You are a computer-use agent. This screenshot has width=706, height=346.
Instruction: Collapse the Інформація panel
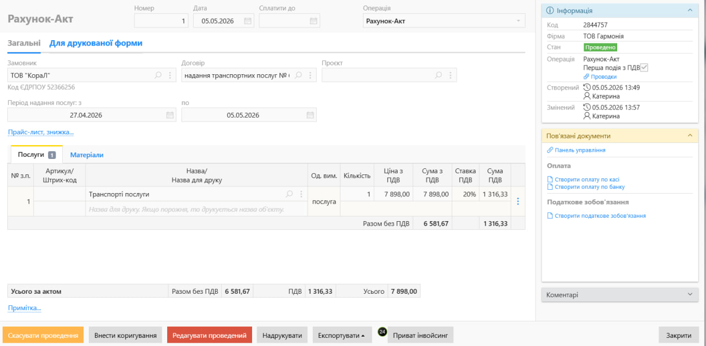[x=689, y=10]
